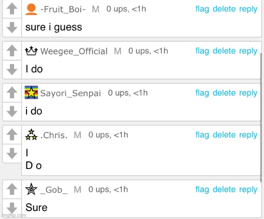The image size is (264, 219).
Task: Upvote Weegee_Official's "I do" comment
Action: (x=12, y=50)
